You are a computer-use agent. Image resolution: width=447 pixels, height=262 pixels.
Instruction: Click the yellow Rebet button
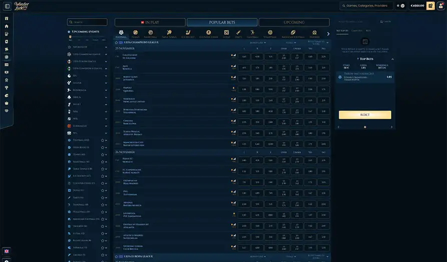click(x=365, y=115)
